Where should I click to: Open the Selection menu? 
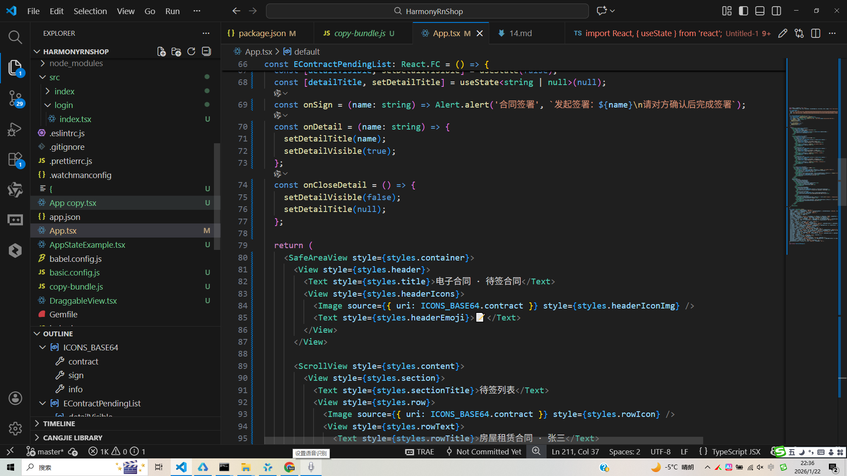tap(90, 11)
